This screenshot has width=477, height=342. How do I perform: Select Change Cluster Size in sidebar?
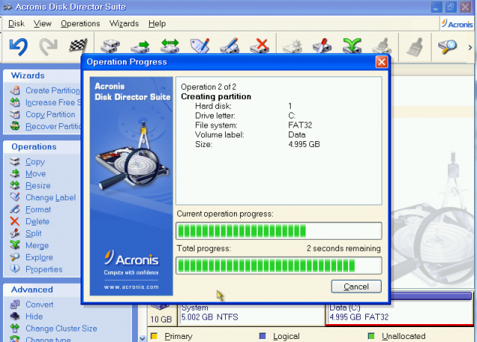[61, 329]
